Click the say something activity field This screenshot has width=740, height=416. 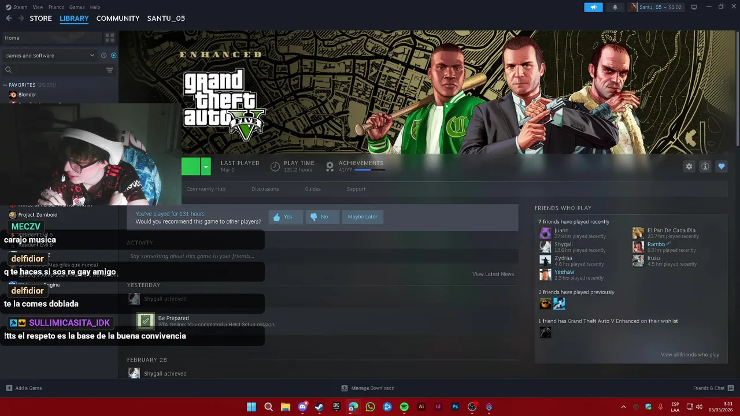pyautogui.click(x=323, y=256)
